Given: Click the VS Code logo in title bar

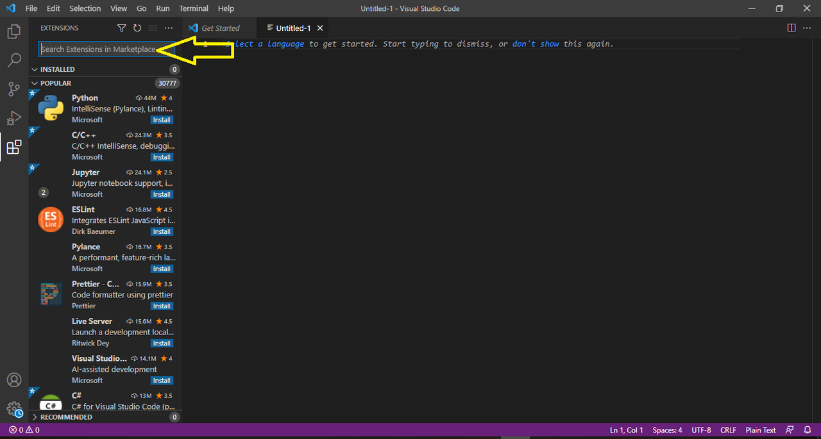Looking at the screenshot, I should (10, 8).
